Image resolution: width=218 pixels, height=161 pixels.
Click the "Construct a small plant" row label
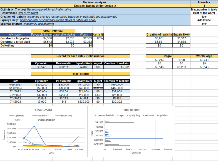pyautogui.click(x=15, y=42)
